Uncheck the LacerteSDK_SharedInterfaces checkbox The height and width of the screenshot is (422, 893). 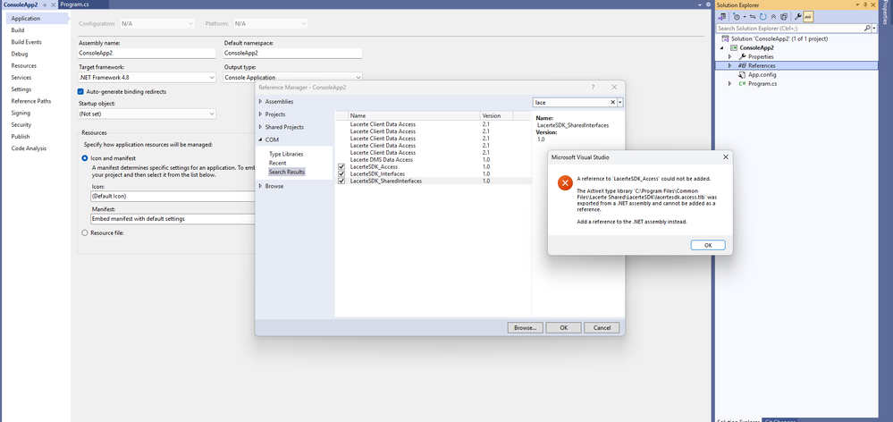tap(341, 181)
